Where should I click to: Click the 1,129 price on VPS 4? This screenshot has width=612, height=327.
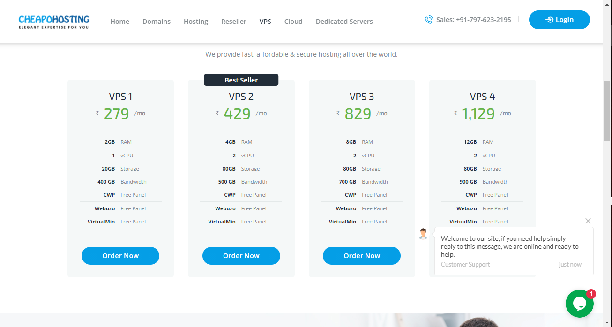tap(478, 114)
